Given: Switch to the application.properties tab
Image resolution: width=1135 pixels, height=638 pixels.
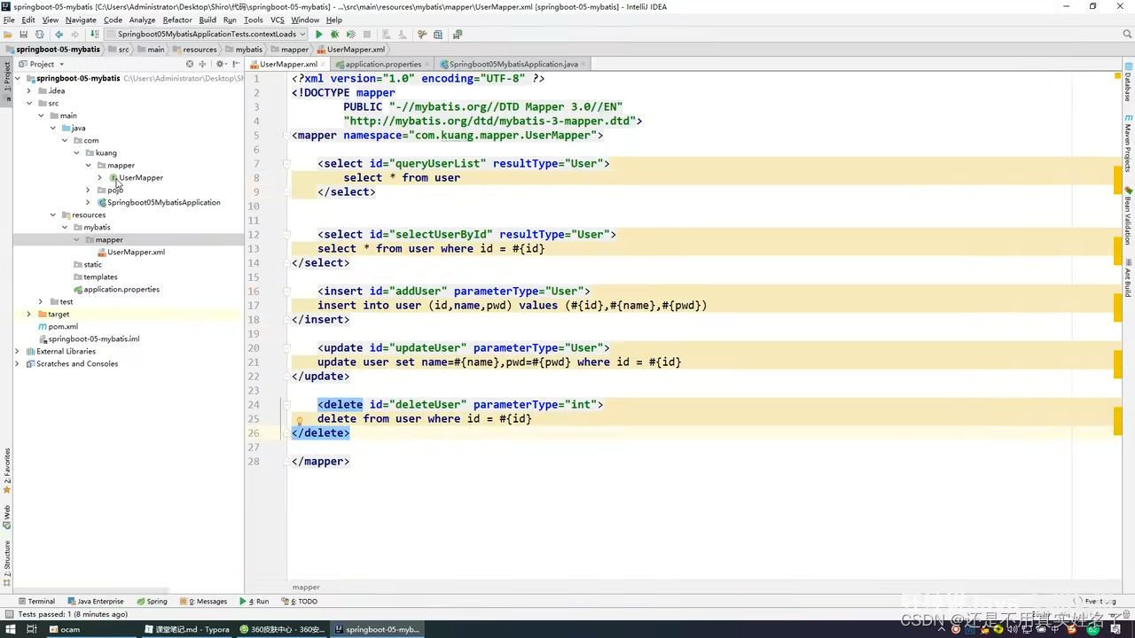Looking at the screenshot, I should click(383, 64).
